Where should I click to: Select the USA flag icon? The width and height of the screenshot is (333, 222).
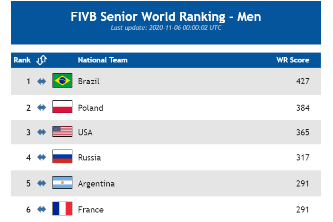click(x=62, y=131)
